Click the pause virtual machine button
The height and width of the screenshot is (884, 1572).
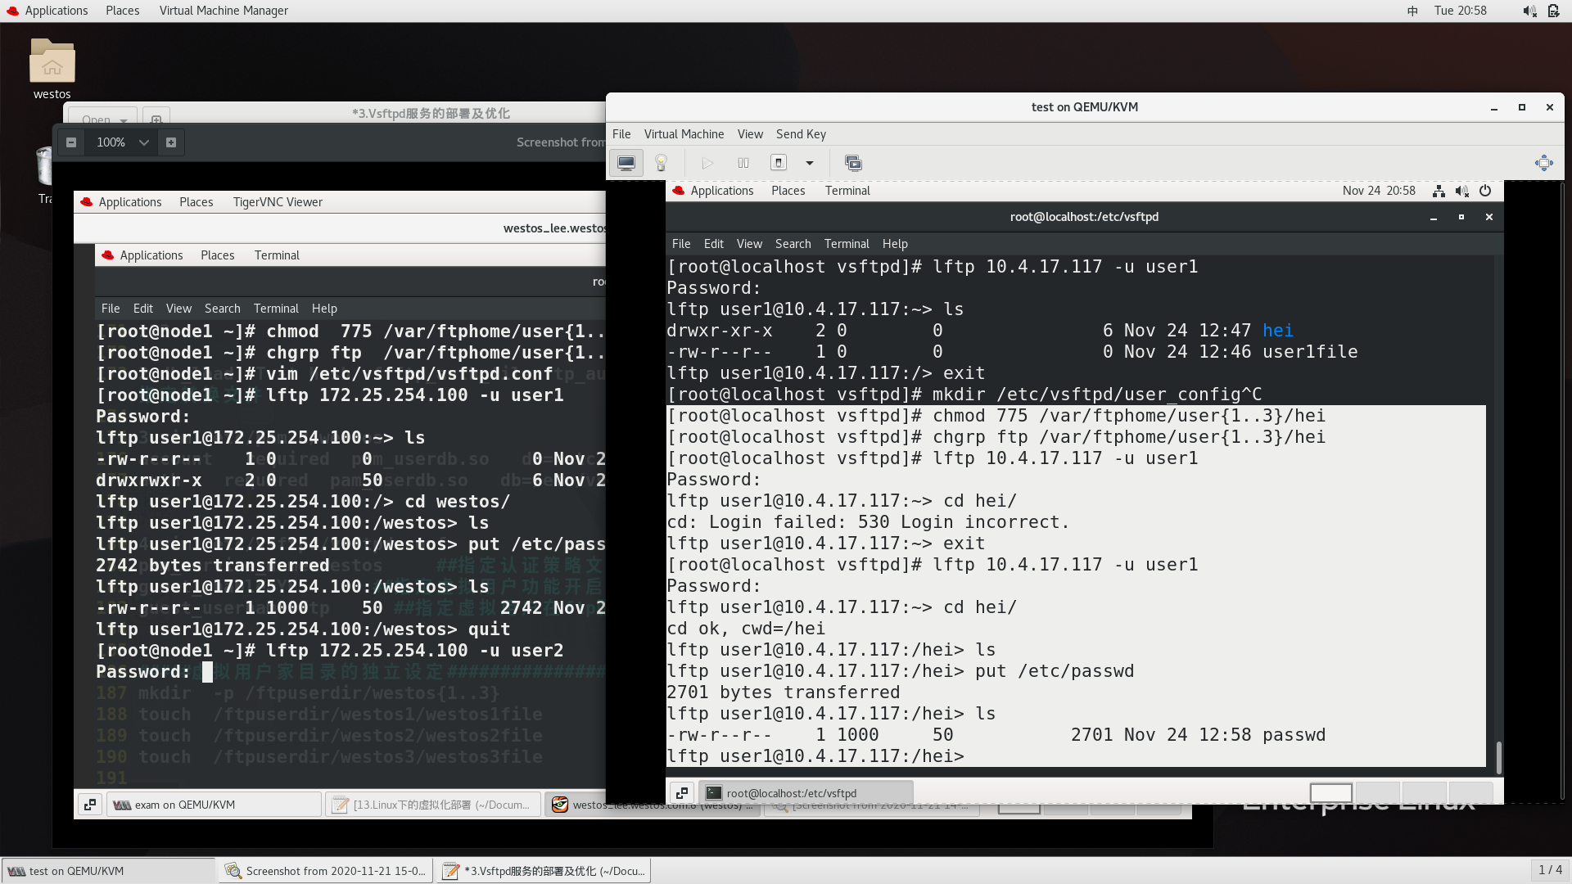click(x=743, y=163)
